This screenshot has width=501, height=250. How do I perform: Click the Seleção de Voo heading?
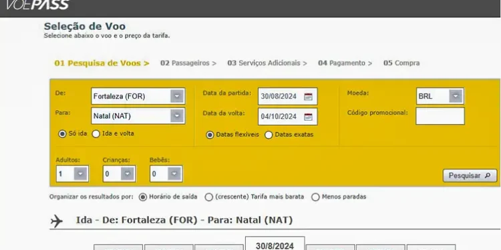point(85,26)
